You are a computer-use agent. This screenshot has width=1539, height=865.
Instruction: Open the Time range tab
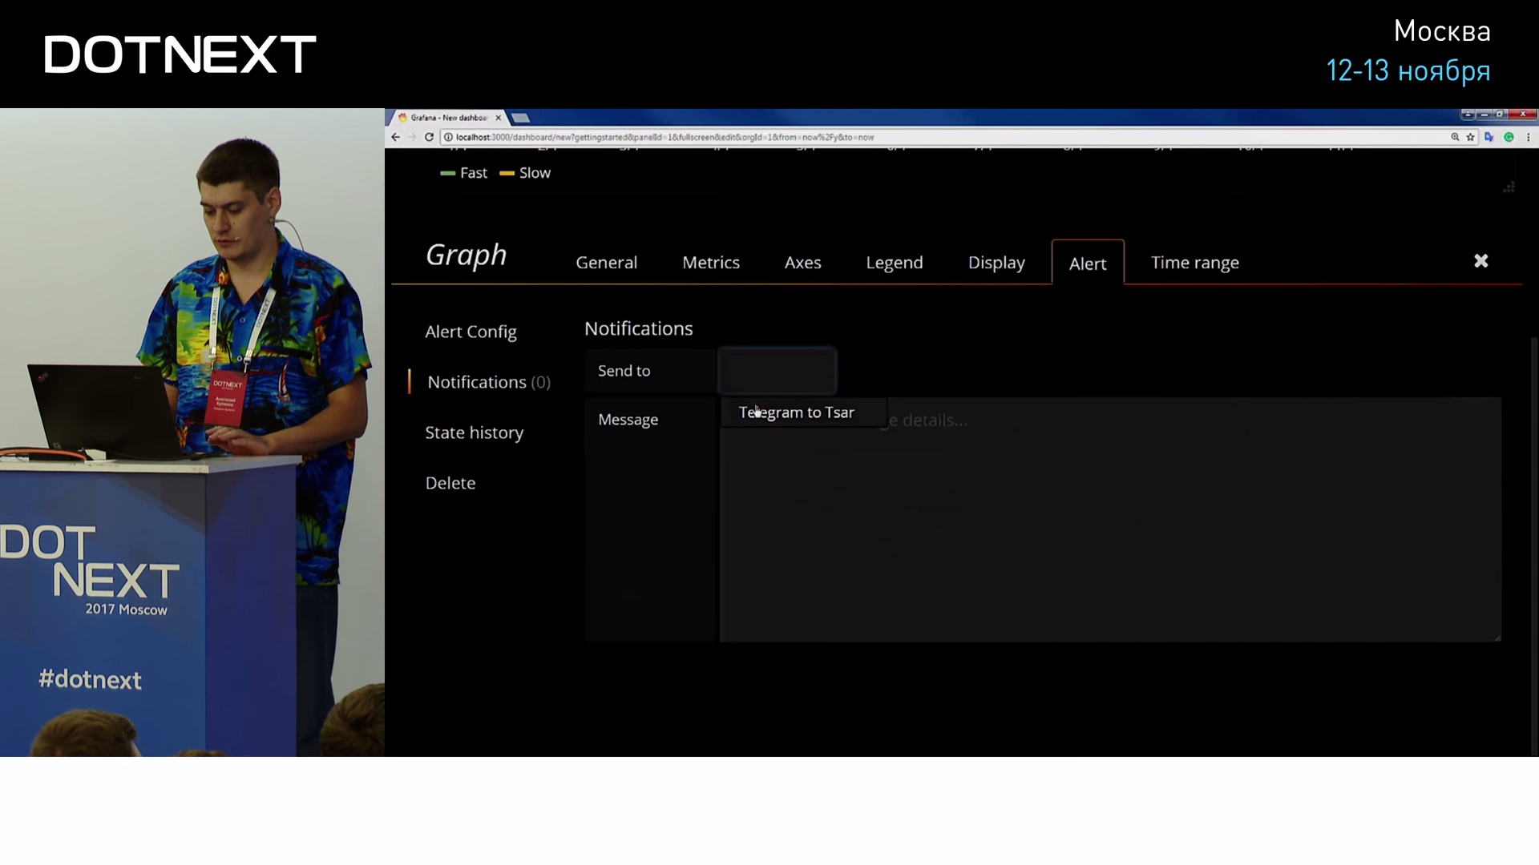(x=1194, y=263)
